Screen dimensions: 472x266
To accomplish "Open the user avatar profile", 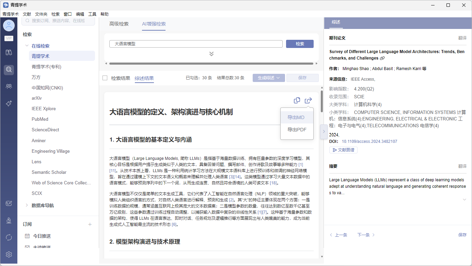I will (9, 25).
